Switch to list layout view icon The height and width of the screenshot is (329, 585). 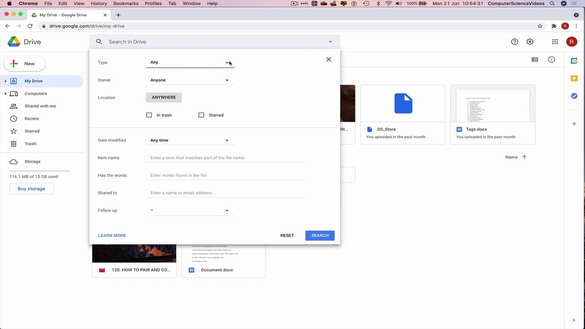535,59
